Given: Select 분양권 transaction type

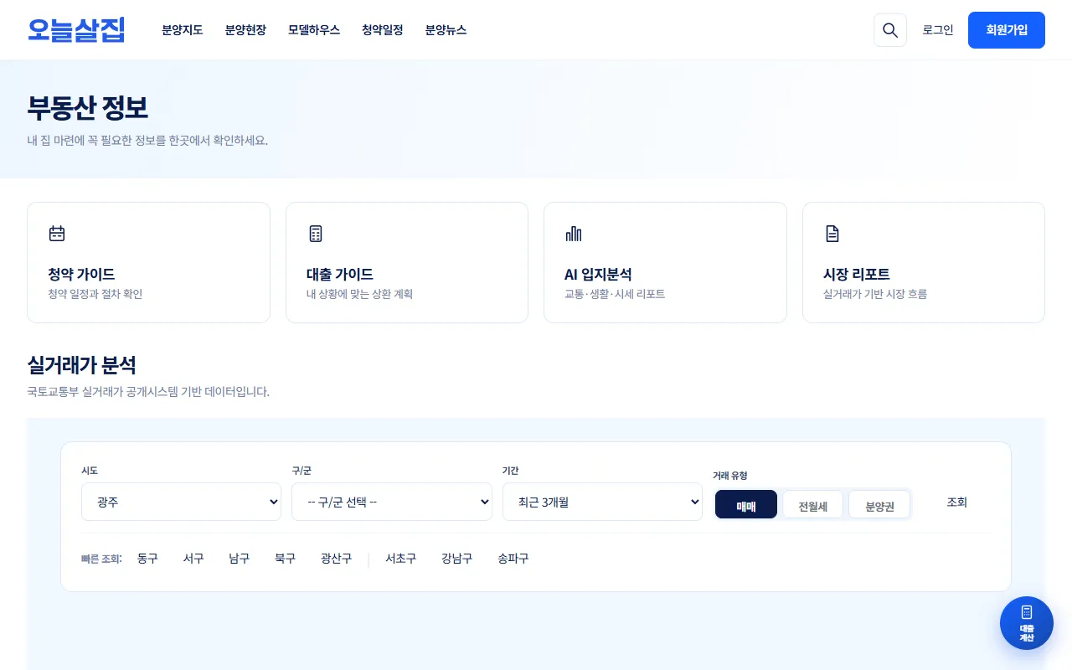Looking at the screenshot, I should 879,505.
